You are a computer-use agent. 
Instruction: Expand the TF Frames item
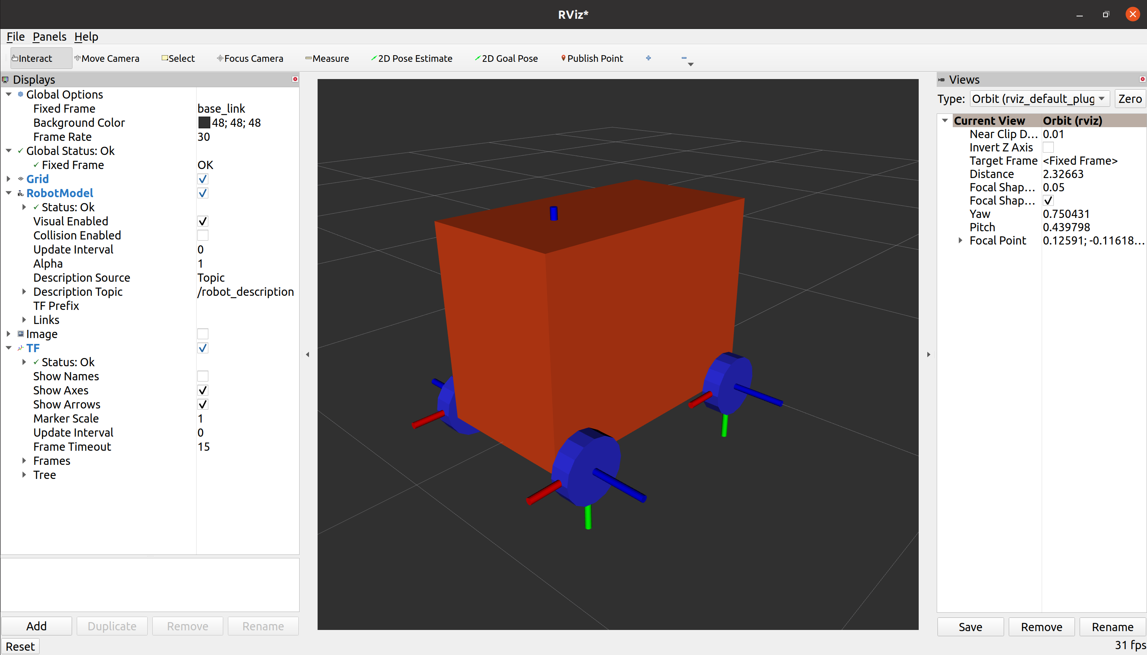click(x=24, y=461)
